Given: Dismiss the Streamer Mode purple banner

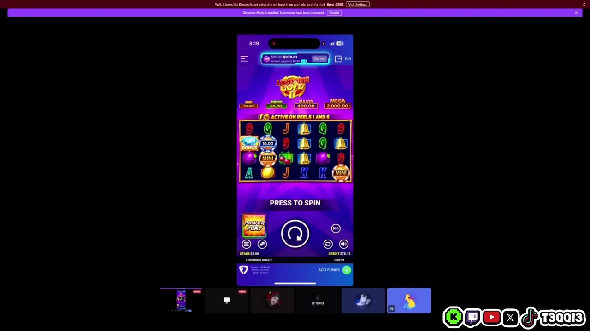Looking at the screenshot, I should (576, 13).
